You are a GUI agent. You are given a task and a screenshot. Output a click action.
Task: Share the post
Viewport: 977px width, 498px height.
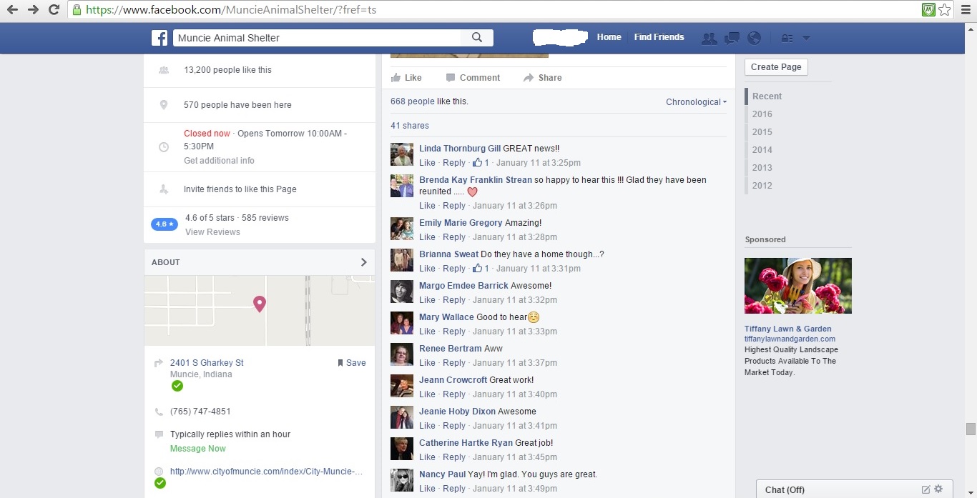click(x=542, y=78)
